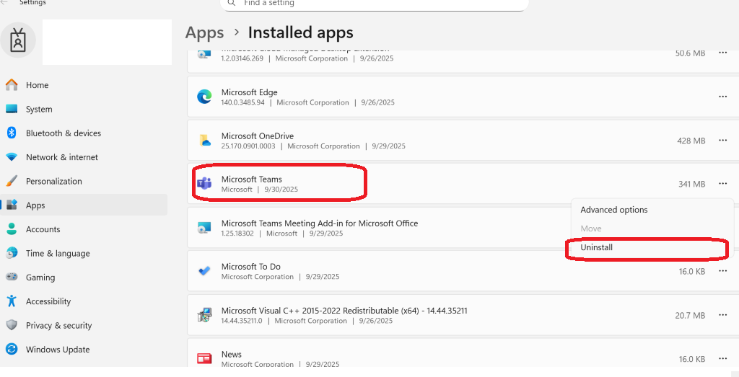
Task: Click the Installed apps heading
Action: coord(301,33)
